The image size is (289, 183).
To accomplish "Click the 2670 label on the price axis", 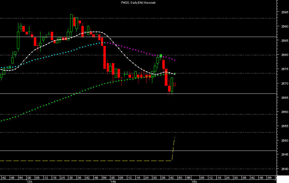I will pos(284,83).
